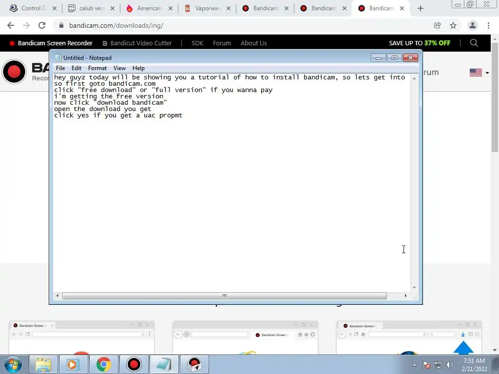Click Notepad vertical scroll down arrow

414,287
